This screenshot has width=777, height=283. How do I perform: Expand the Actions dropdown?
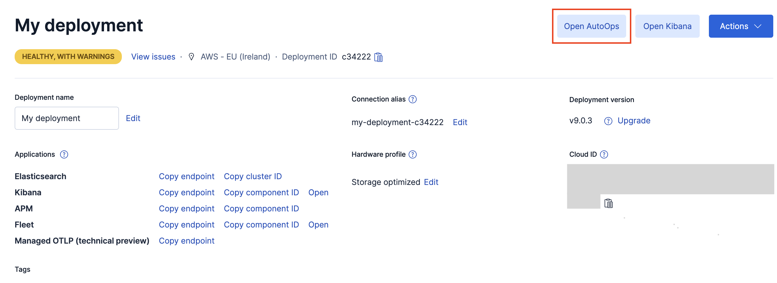coord(741,26)
